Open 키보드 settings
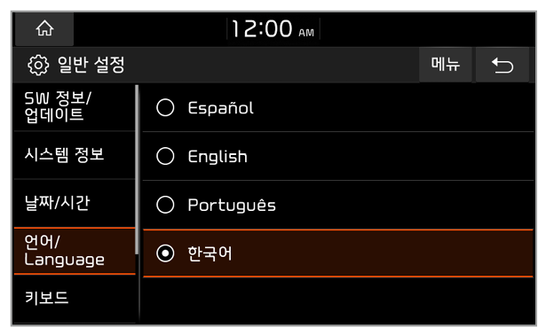 pos(75,298)
